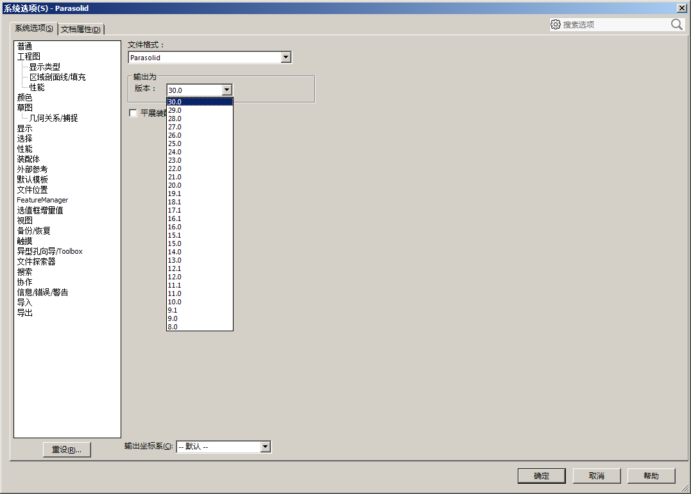
Task: Open 异型孔向导/Toolbox options
Action: [50, 251]
